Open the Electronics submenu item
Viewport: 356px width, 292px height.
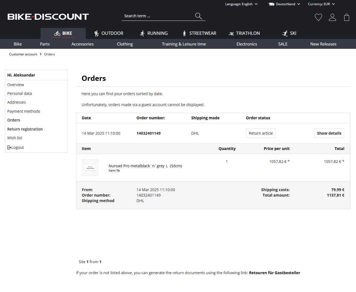pos(247,44)
